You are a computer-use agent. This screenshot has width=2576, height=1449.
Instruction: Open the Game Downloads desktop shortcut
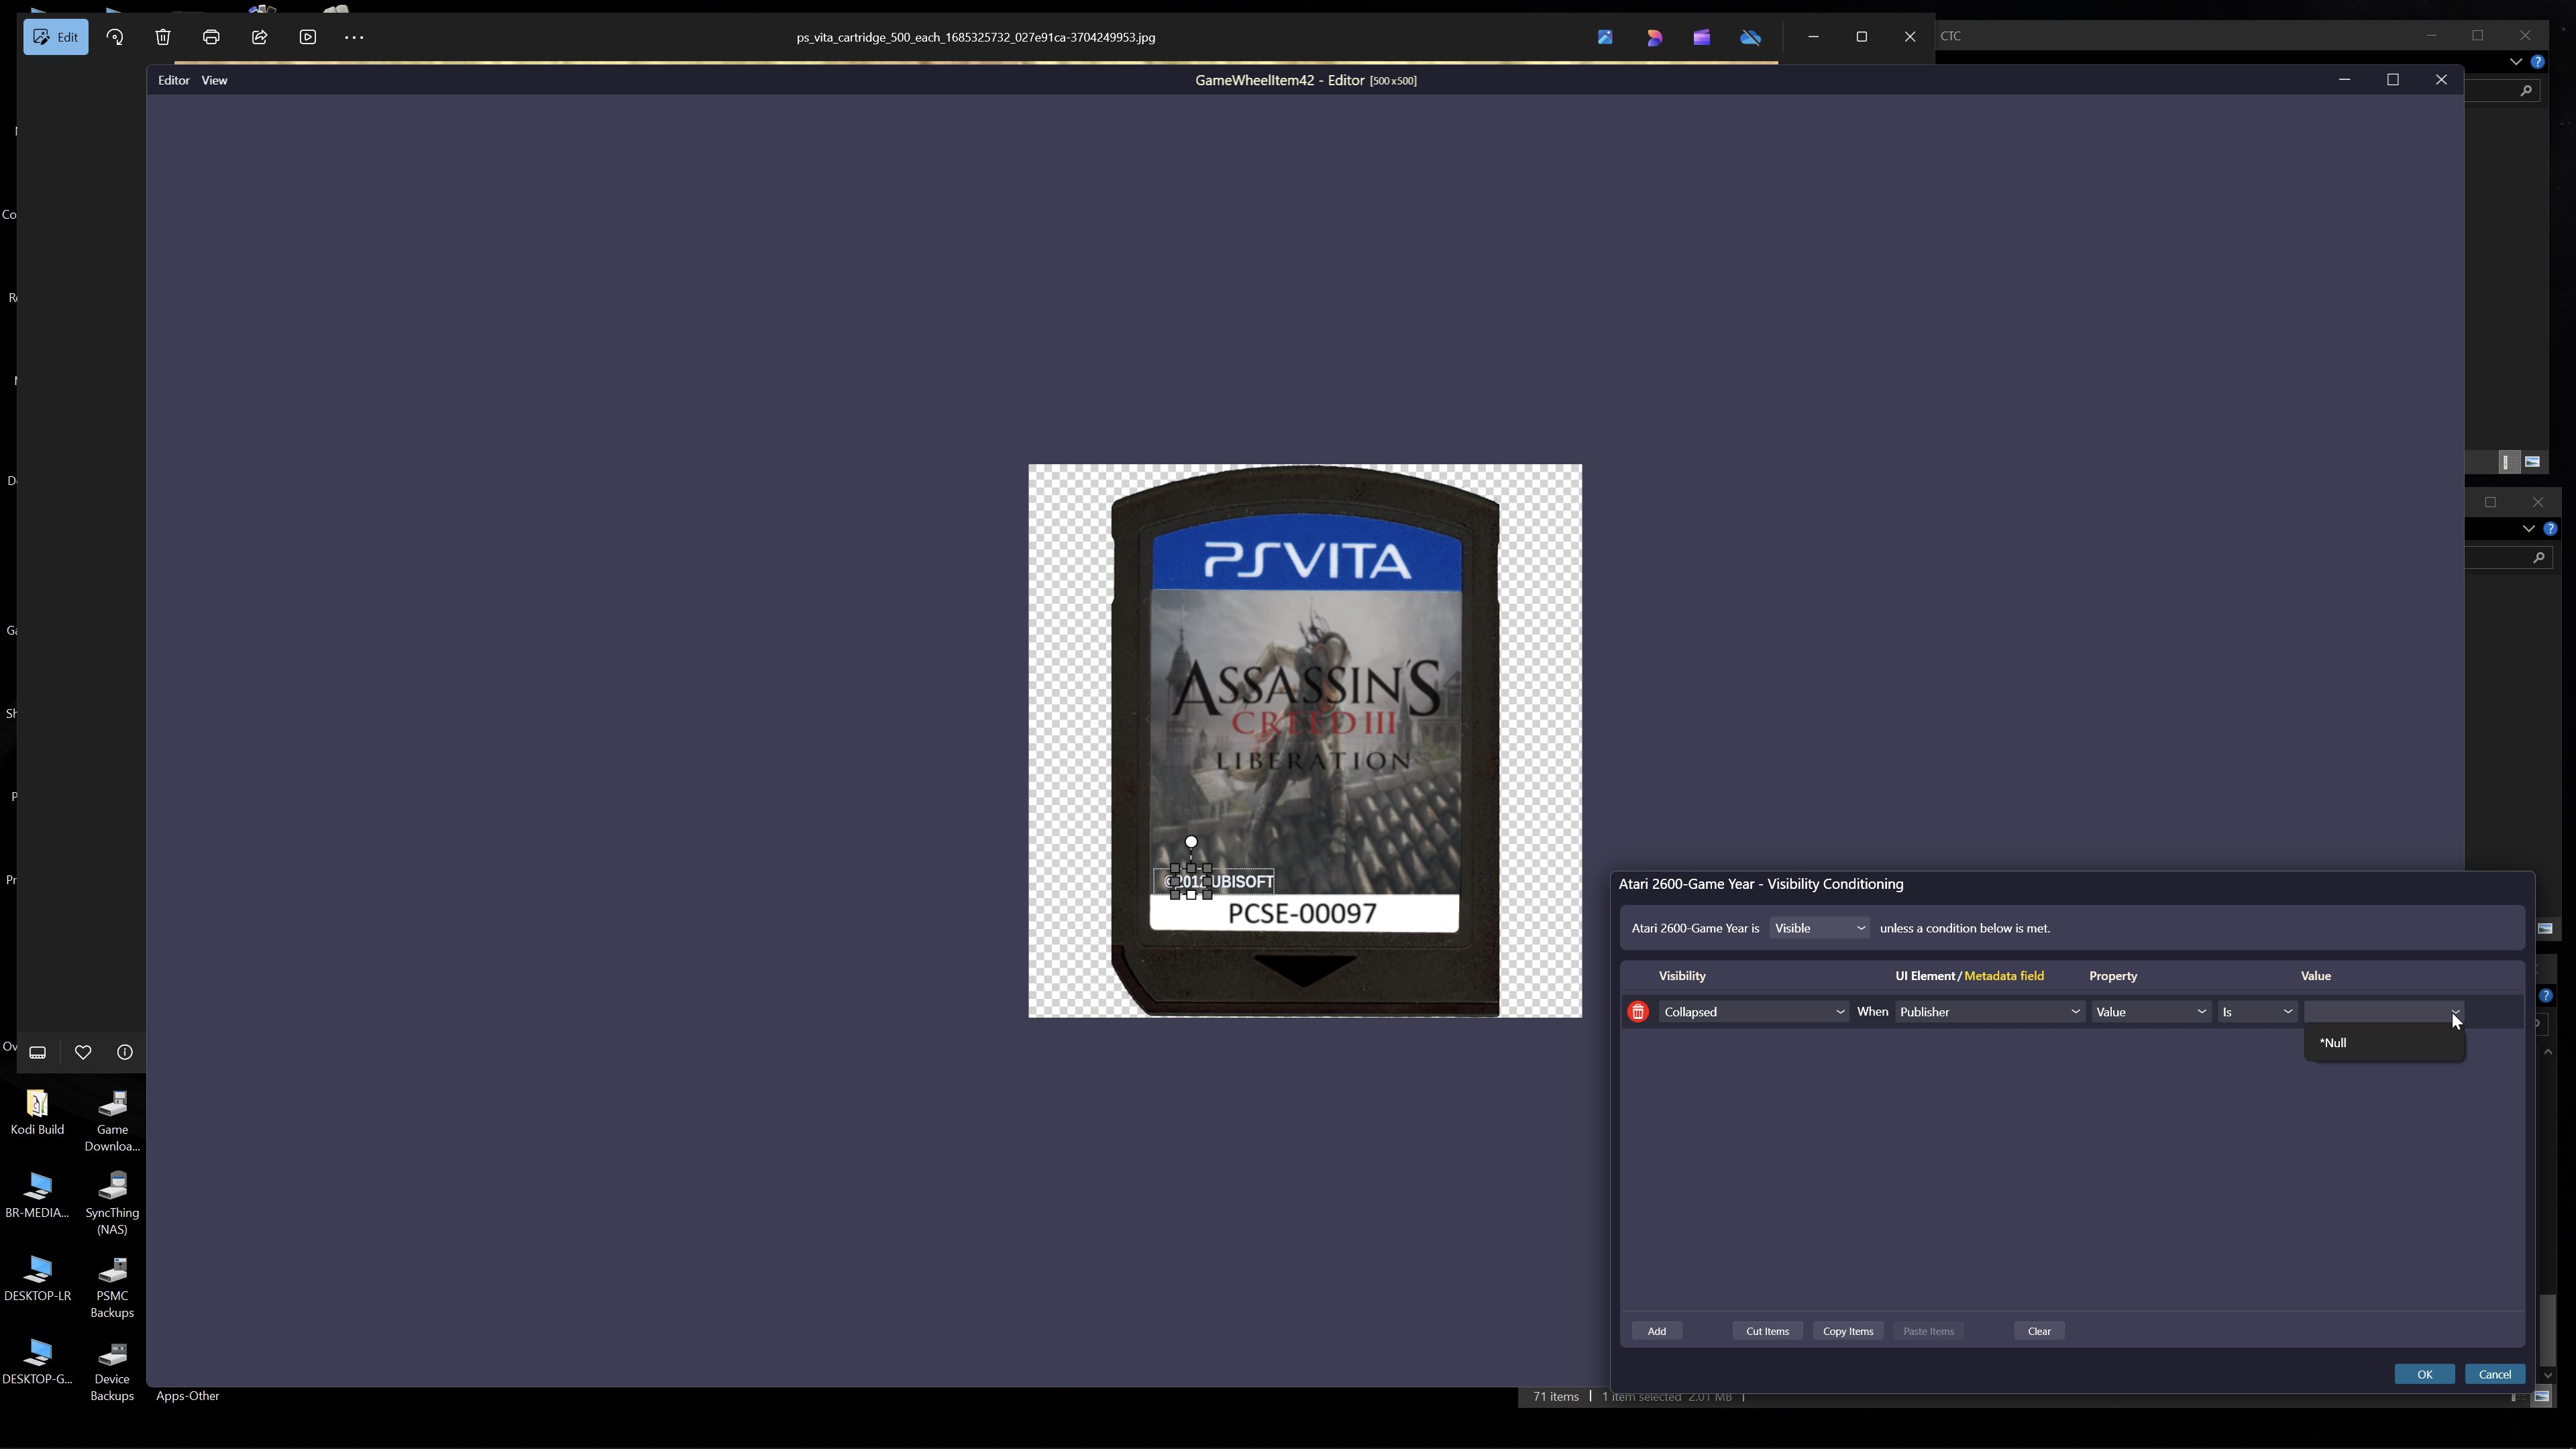tap(112, 1120)
